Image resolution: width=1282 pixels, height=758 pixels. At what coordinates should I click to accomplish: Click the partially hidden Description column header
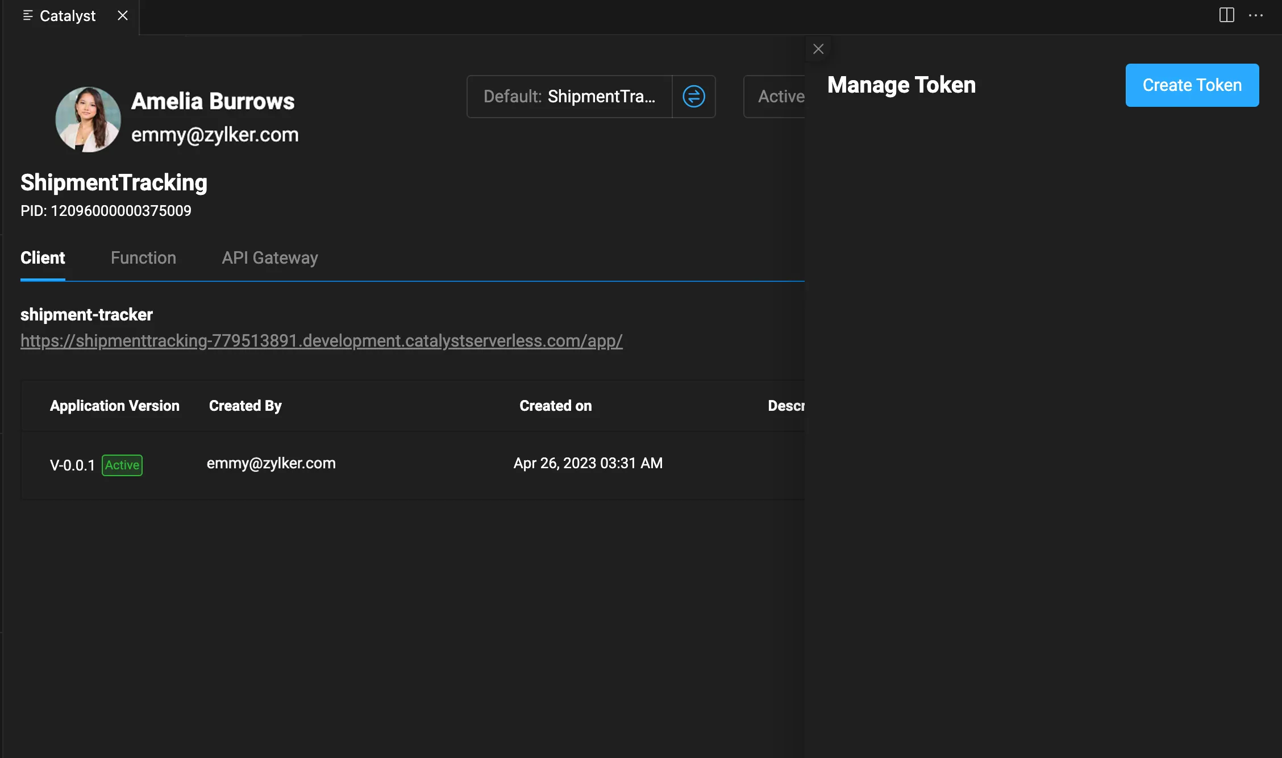pyautogui.click(x=786, y=406)
